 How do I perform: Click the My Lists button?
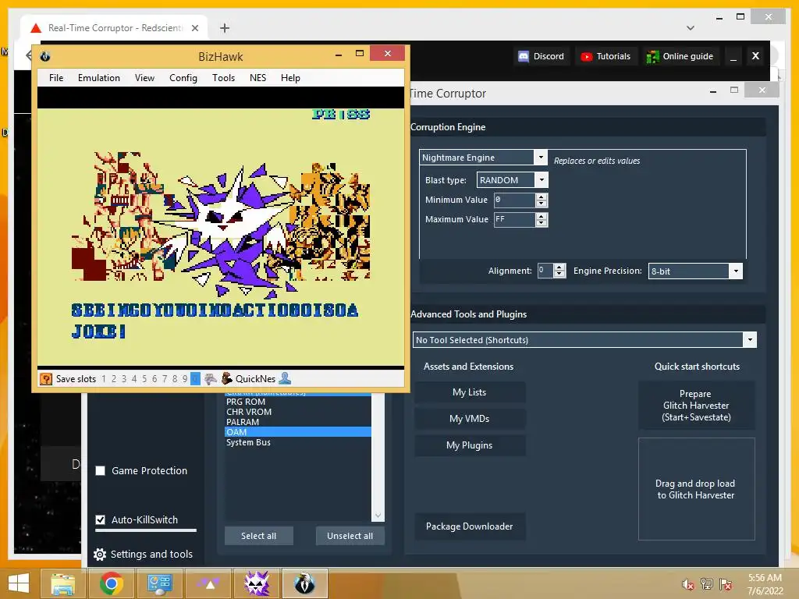pos(469,392)
